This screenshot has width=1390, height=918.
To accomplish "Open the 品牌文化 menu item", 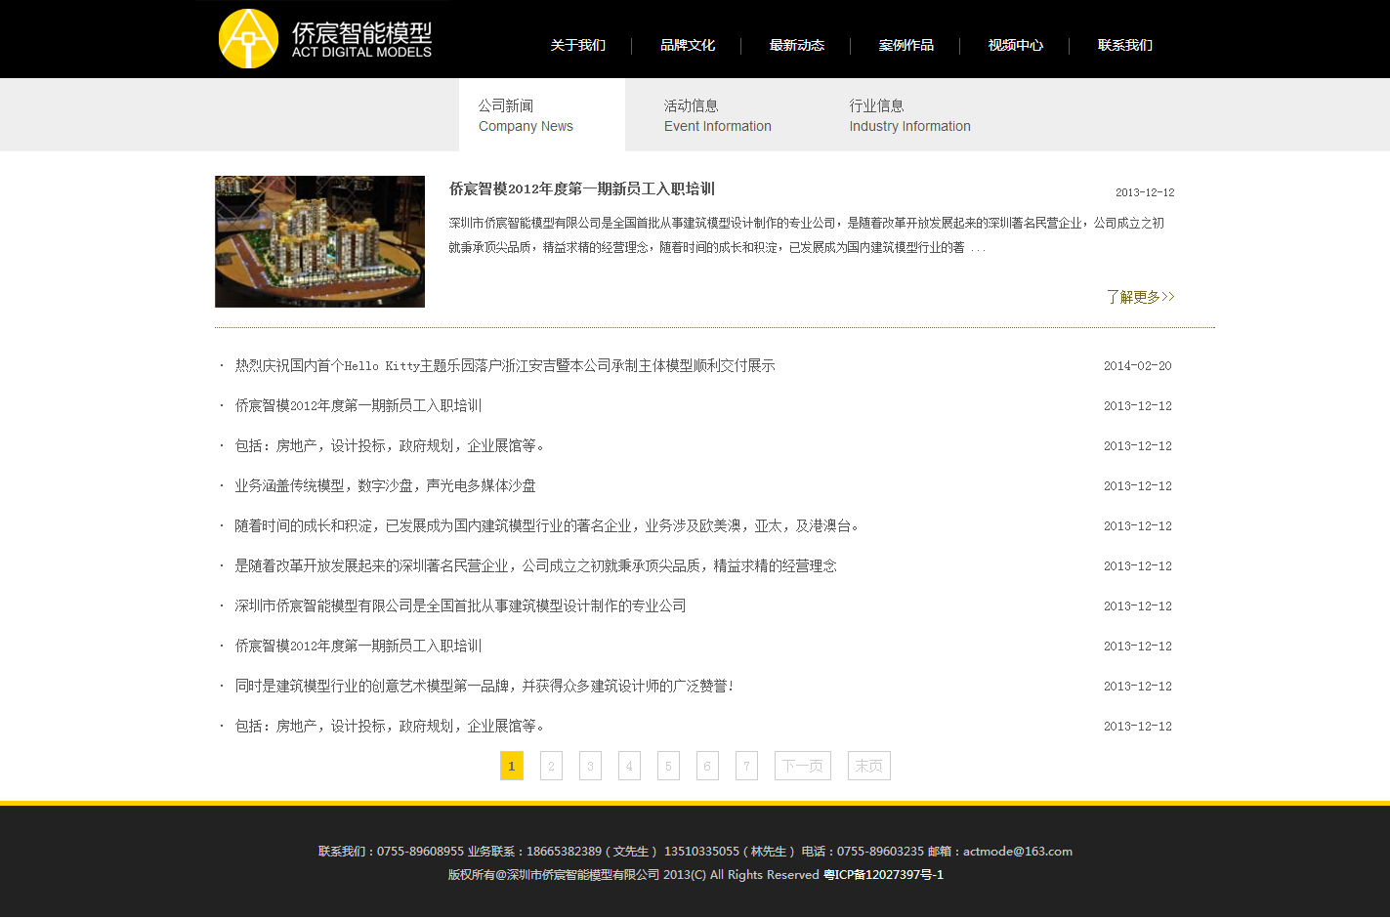I will [x=687, y=45].
